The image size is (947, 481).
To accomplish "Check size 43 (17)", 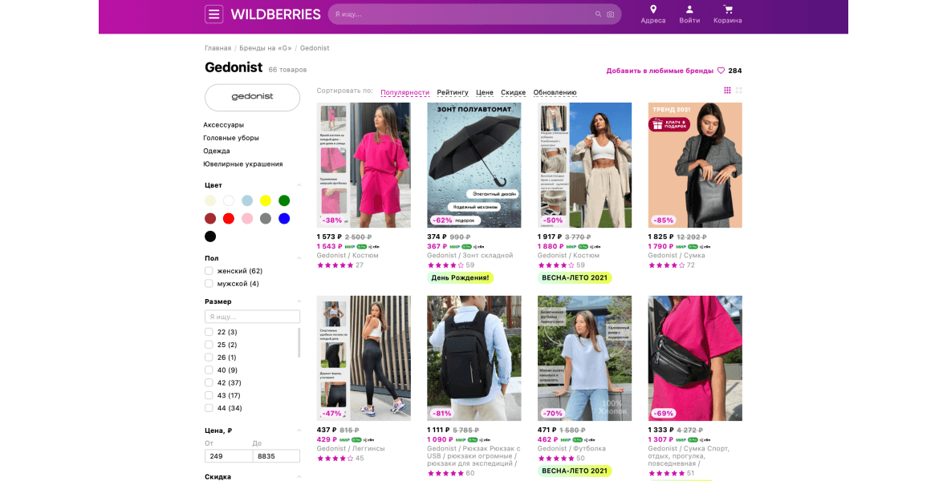I will pos(209,395).
